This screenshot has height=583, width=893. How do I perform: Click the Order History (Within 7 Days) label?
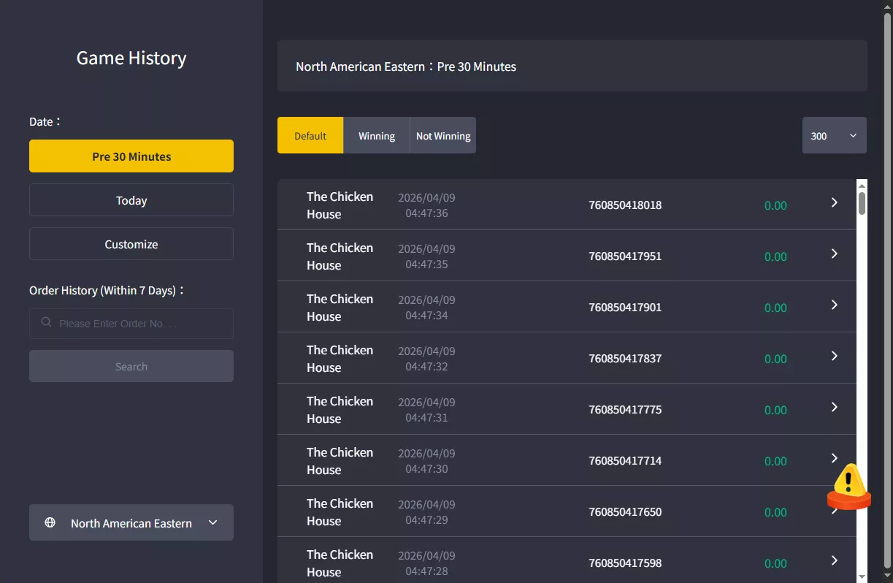[x=107, y=290]
